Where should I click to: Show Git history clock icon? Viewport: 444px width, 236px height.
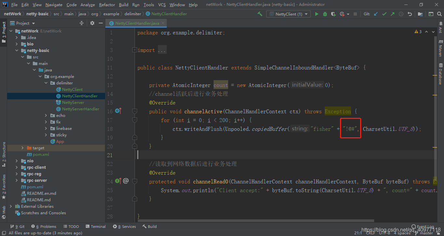(x=401, y=14)
